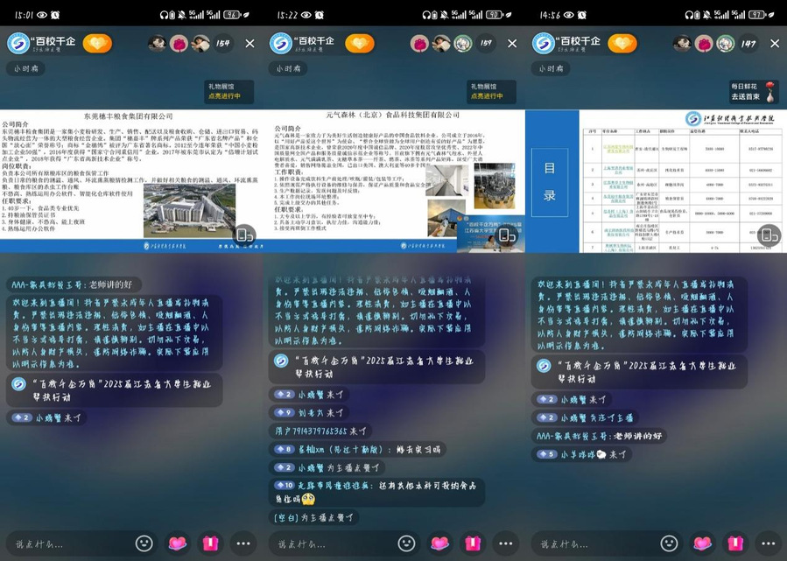The image size is (787, 561).
Task: Tap the orange follow heart beside the 147 viewers
Action: point(622,44)
